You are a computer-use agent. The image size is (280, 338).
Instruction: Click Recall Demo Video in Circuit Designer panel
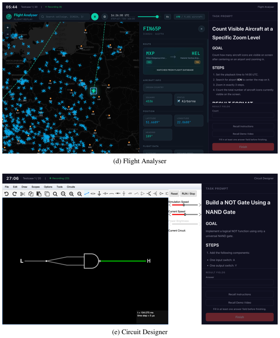pyautogui.click(x=240, y=303)
